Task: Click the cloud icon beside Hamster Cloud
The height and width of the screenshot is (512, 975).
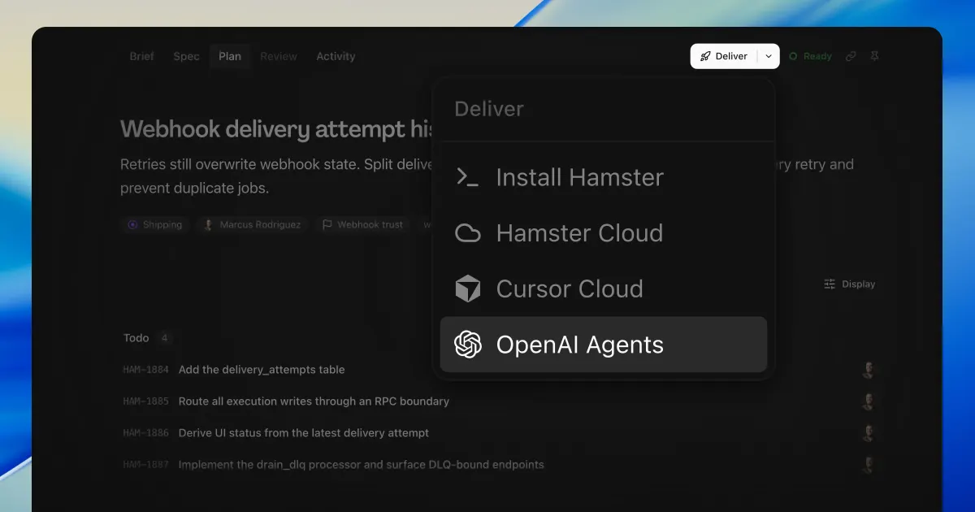Action: pyautogui.click(x=467, y=233)
